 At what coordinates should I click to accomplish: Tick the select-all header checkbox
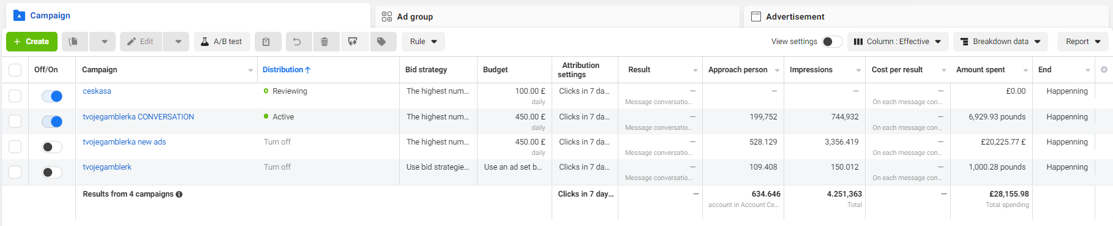point(15,70)
